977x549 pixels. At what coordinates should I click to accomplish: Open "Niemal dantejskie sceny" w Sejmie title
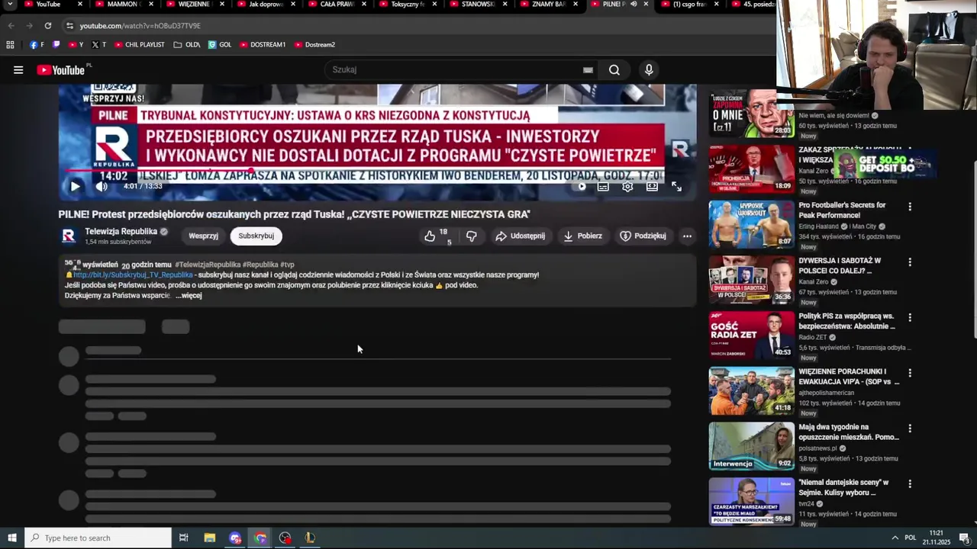point(844,488)
